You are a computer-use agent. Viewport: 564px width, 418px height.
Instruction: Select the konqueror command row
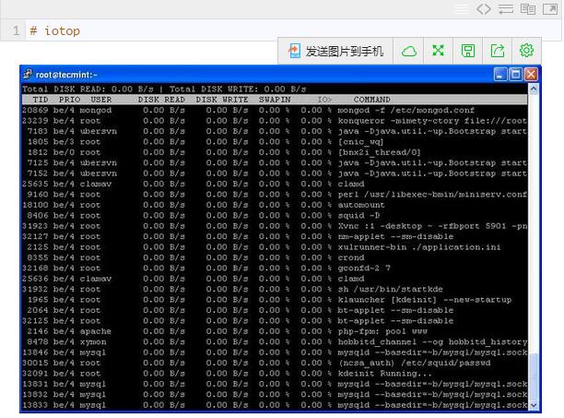click(x=275, y=121)
